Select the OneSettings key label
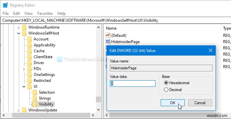The height and width of the screenshot is (119, 231). coord(44,75)
